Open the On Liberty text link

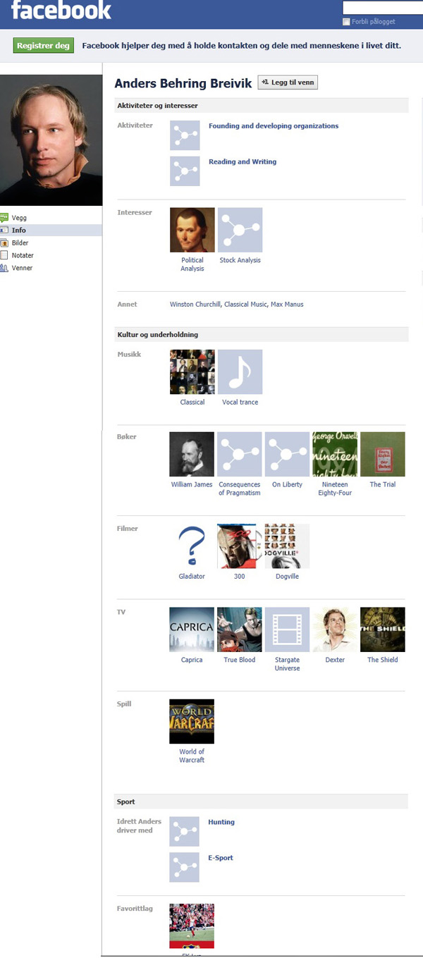287,484
